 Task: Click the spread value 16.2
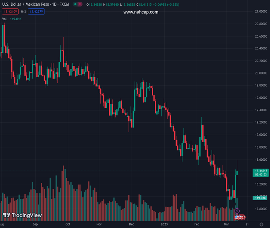click(23, 12)
